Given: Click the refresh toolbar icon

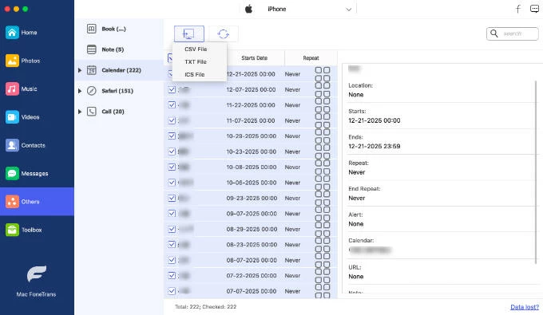Looking at the screenshot, I should click(x=224, y=33).
